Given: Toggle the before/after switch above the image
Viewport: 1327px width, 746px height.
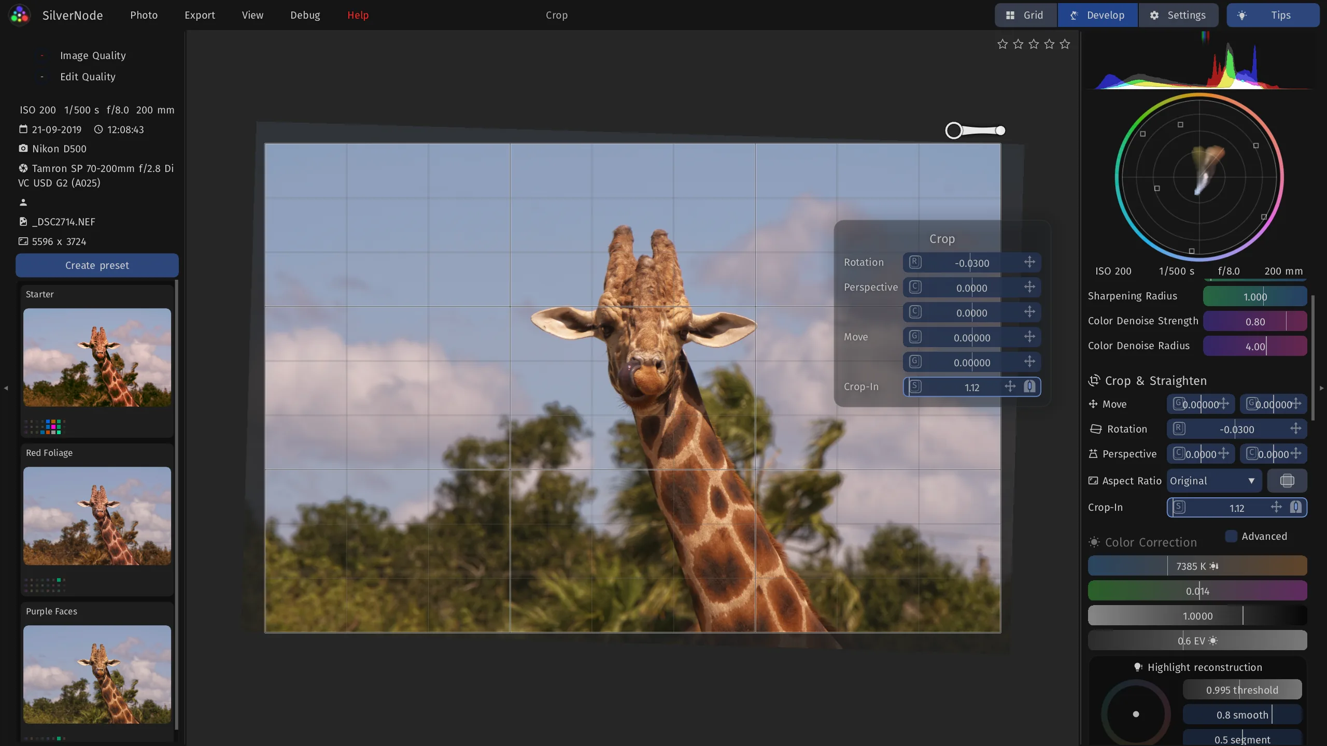Looking at the screenshot, I should tap(975, 131).
